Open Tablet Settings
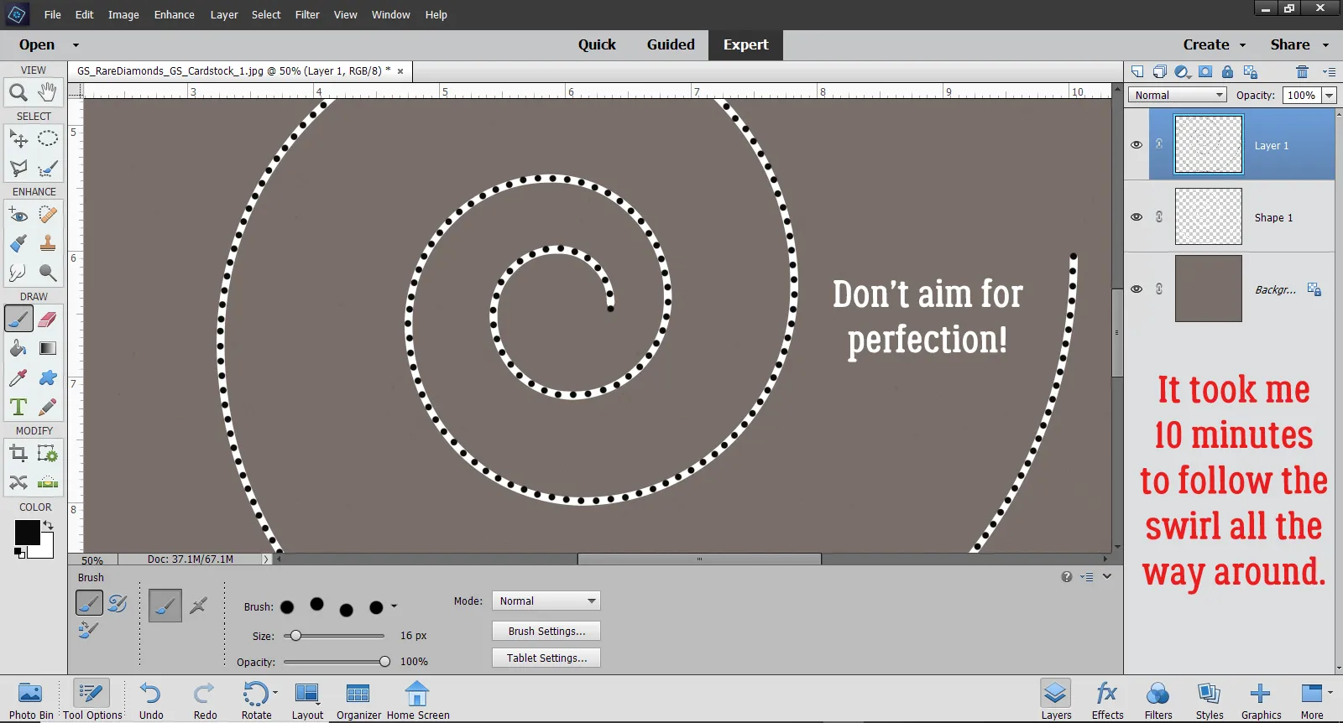The width and height of the screenshot is (1343, 723). click(546, 658)
